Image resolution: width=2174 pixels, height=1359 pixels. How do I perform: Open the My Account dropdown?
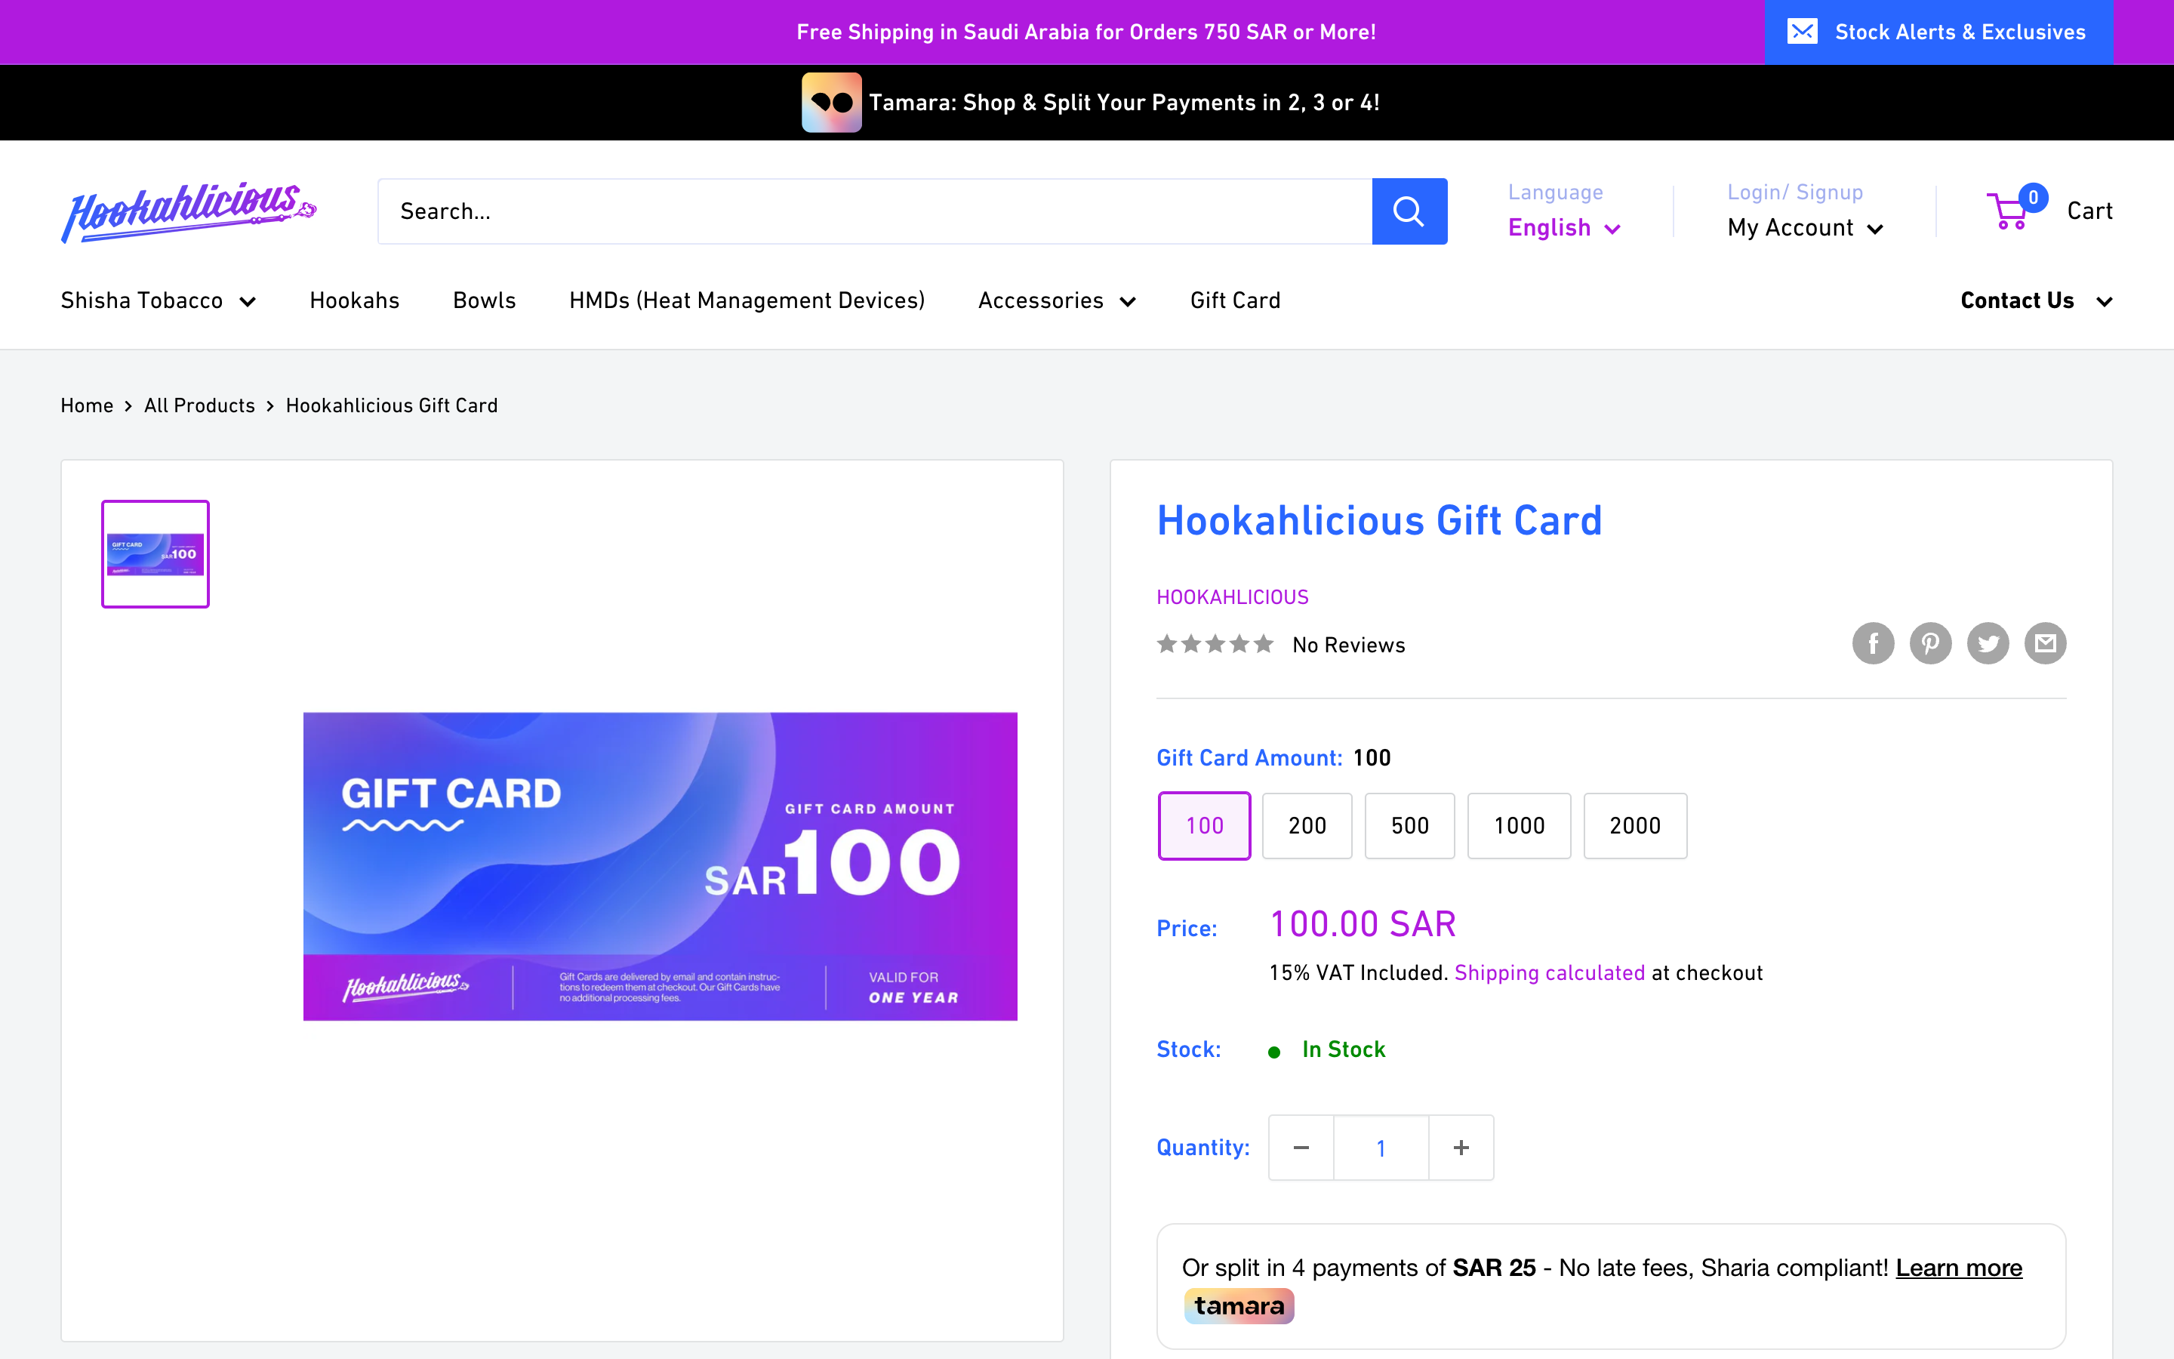(1805, 228)
